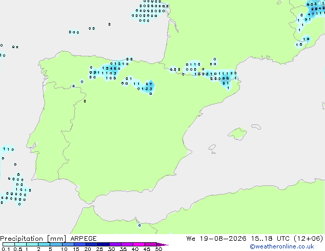The image size is (325, 251).
Task: Click the '0.5' legend scale label
Action: coord(17,249)
